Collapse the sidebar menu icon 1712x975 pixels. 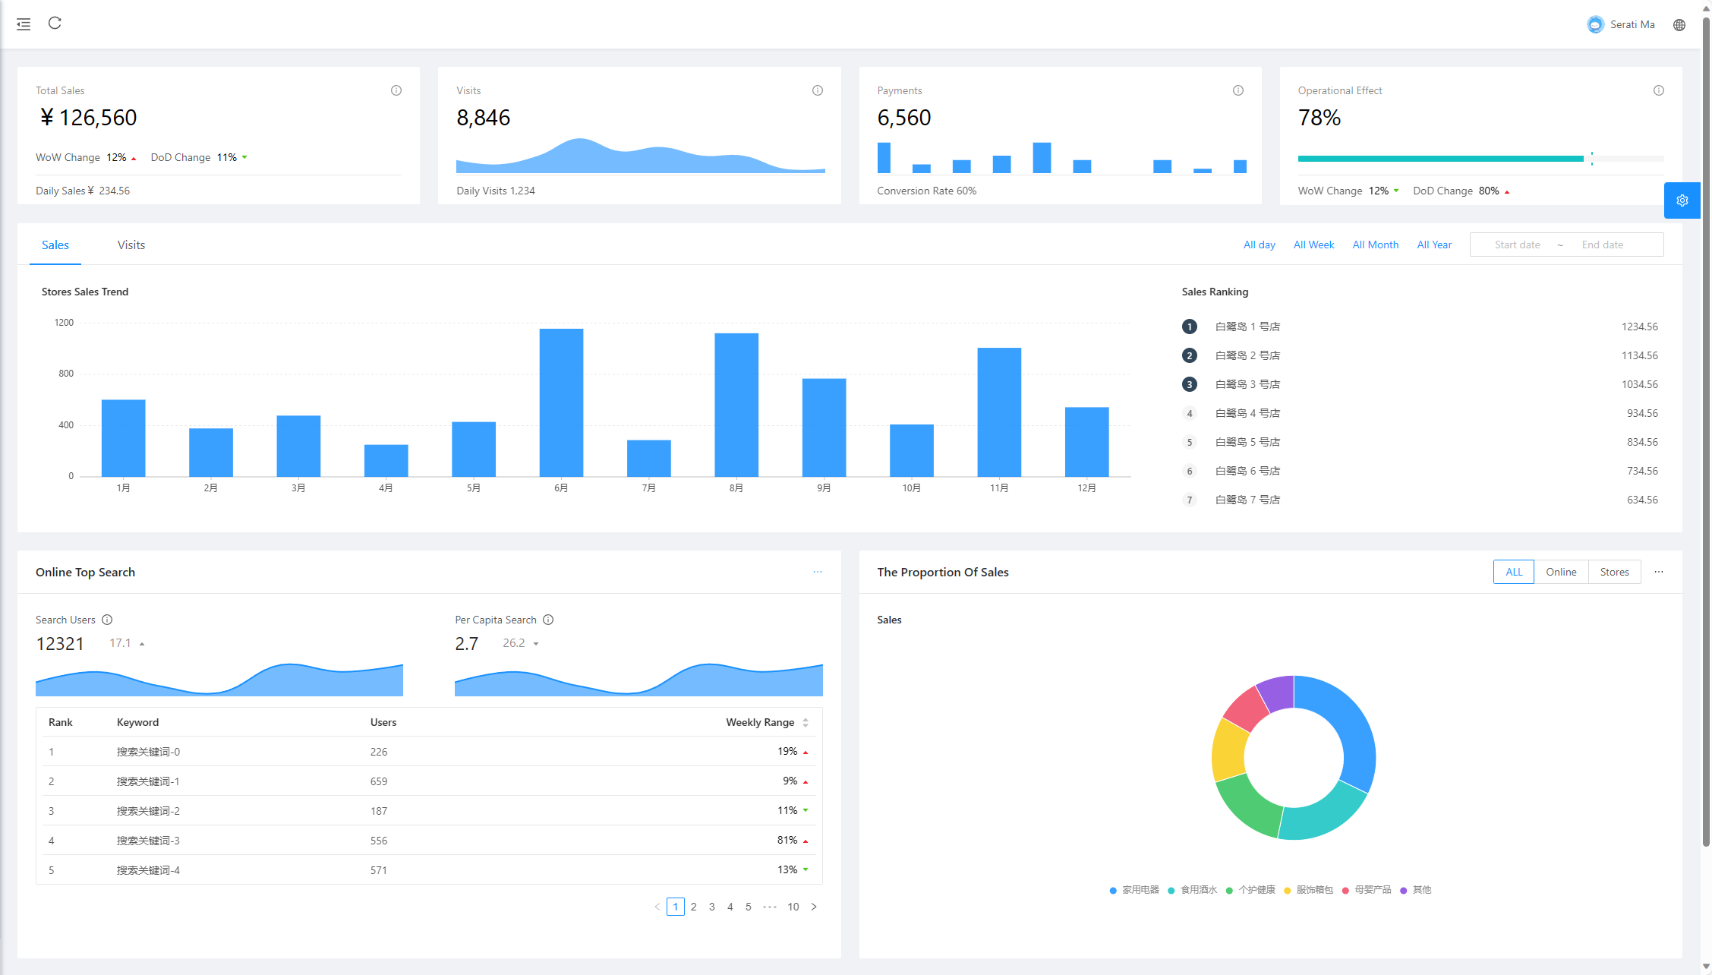[x=24, y=24]
